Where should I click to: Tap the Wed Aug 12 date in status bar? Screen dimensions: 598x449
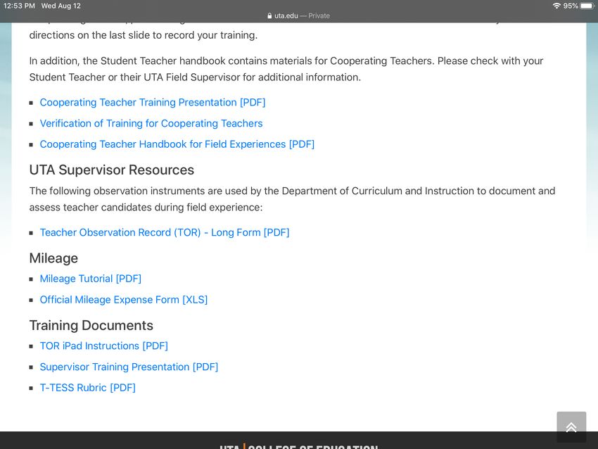point(61,6)
